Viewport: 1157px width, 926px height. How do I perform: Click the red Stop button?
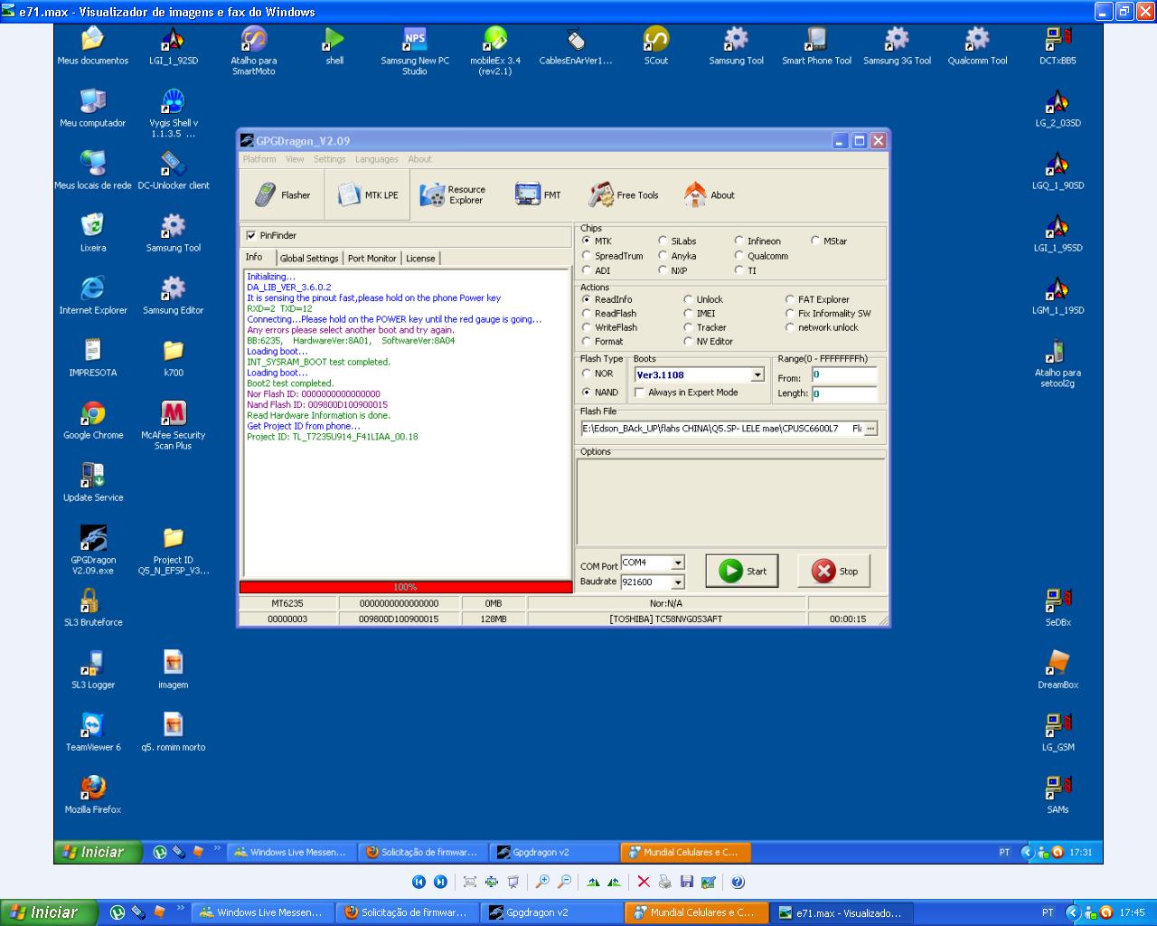[x=834, y=571]
